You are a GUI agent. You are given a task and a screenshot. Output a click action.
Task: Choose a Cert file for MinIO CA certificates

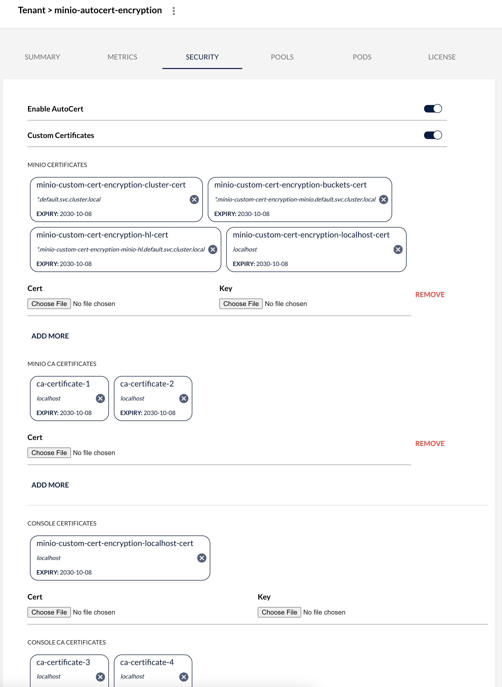(49, 453)
